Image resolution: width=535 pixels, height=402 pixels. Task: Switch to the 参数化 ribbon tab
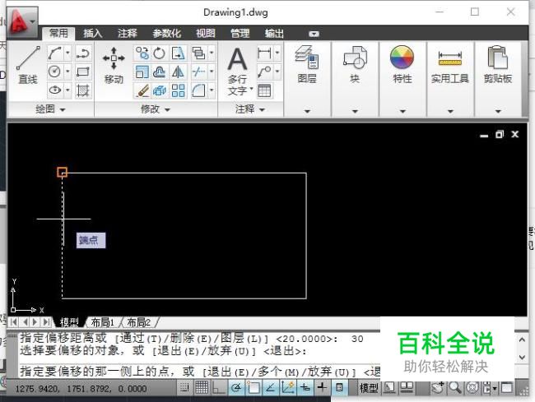click(x=166, y=34)
